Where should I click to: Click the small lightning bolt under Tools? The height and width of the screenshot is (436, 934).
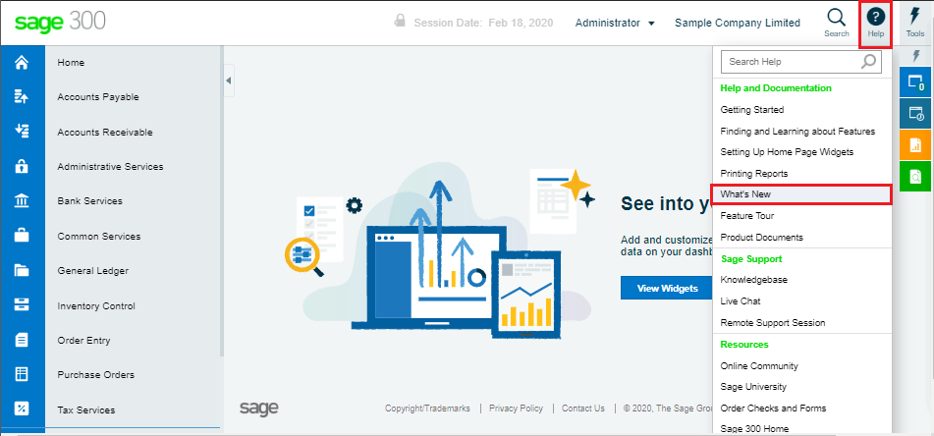pyautogui.click(x=916, y=56)
